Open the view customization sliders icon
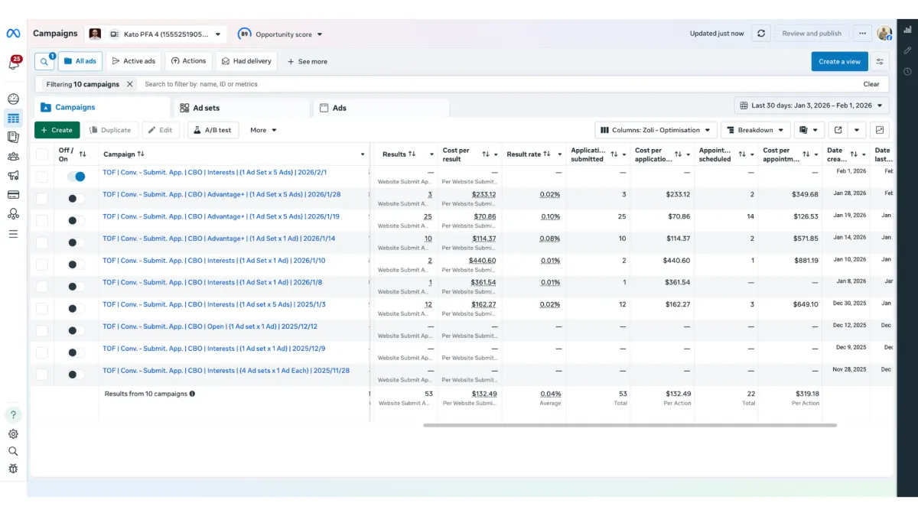 [x=880, y=62]
